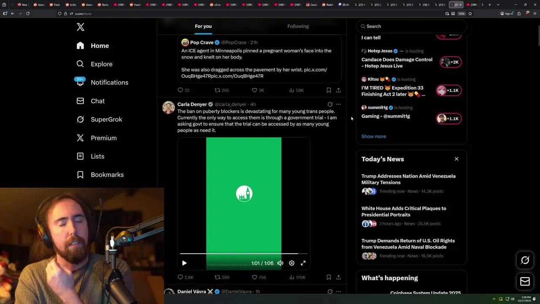This screenshot has width=540, height=304.
Task: Repost the Pop Crave post
Action: coord(222,90)
